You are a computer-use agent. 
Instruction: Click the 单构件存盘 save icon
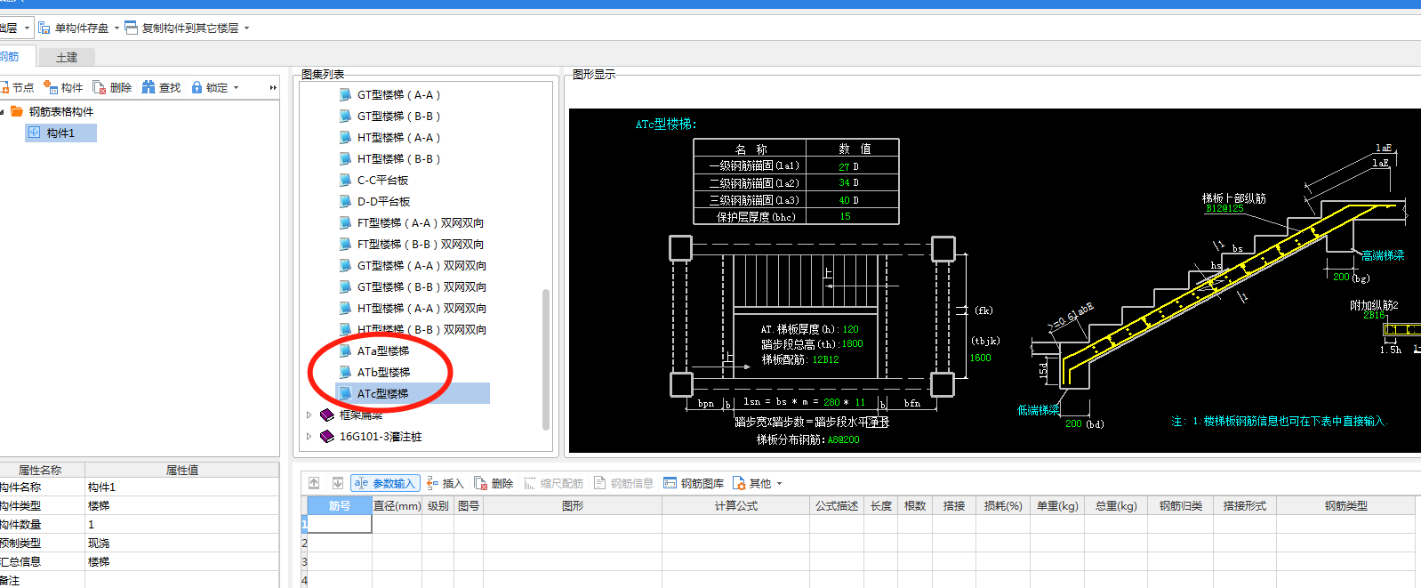(44, 28)
